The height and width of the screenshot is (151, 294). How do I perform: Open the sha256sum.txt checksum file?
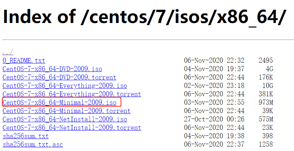pyautogui.click(x=26, y=136)
